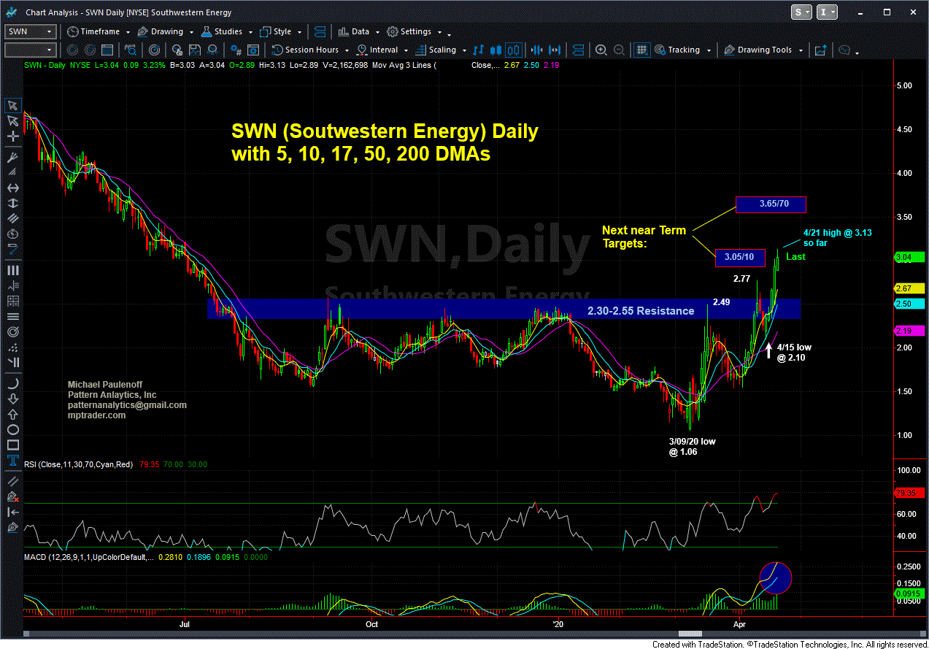Open the Drawing Tools dropdown
The image size is (929, 649).
click(x=765, y=50)
